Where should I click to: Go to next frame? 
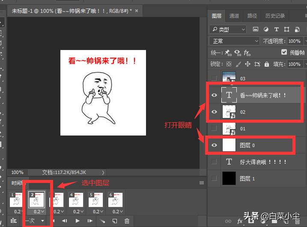coord(90,221)
